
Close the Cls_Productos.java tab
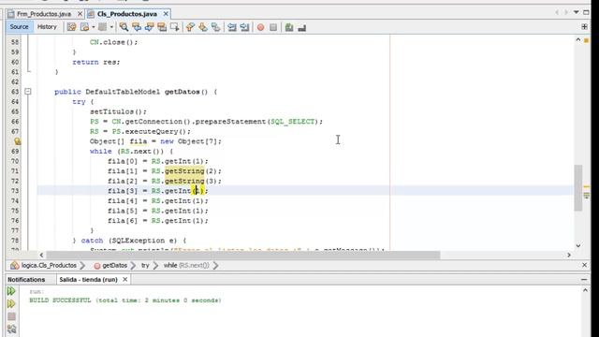click(x=166, y=14)
